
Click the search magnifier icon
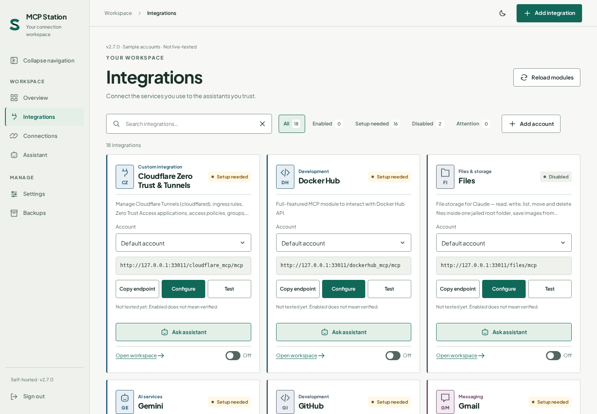pyautogui.click(x=116, y=124)
